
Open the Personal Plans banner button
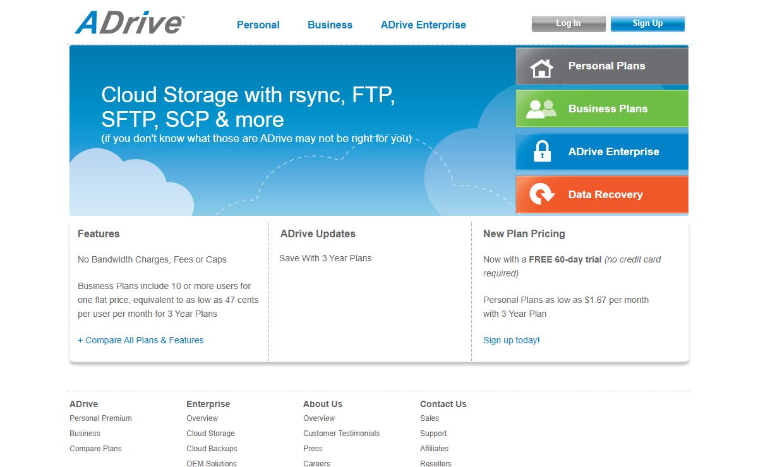click(x=602, y=66)
